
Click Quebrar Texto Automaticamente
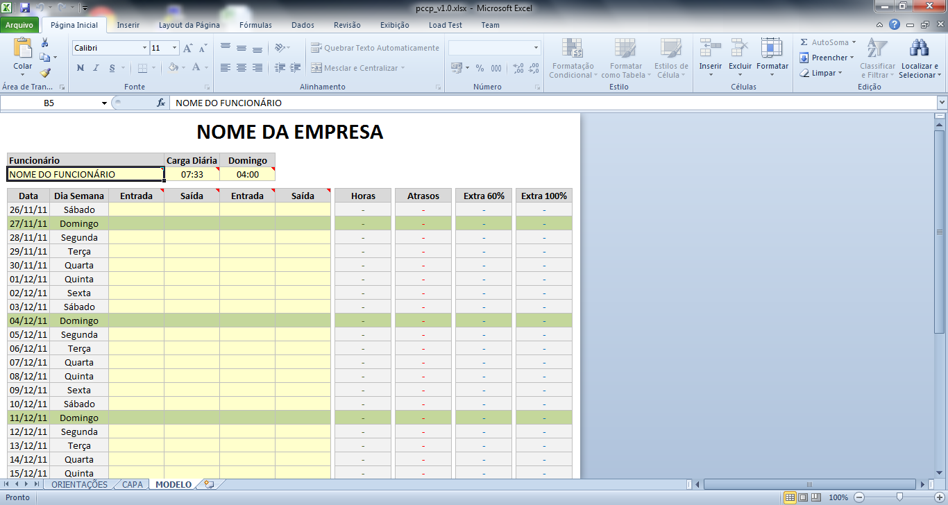click(375, 48)
